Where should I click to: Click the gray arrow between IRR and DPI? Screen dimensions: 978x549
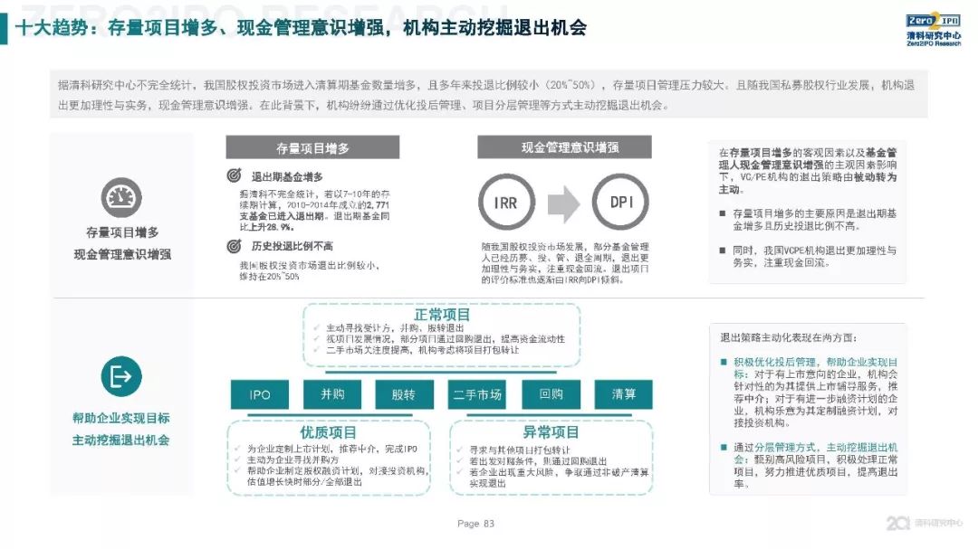[564, 203]
